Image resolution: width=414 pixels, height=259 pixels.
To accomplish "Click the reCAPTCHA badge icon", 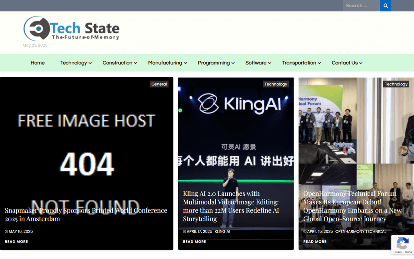I will [x=402, y=243].
